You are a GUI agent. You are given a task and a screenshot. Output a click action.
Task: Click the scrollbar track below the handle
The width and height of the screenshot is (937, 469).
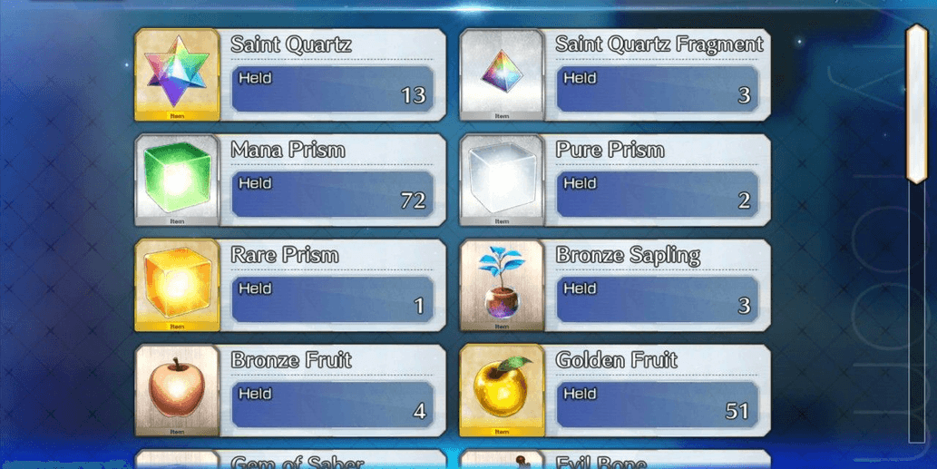(917, 313)
